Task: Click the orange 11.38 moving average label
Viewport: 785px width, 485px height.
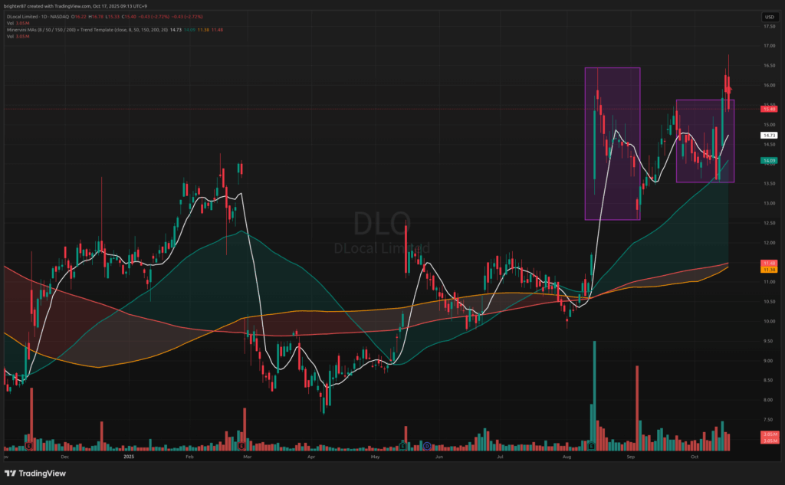Action: pyautogui.click(x=768, y=270)
